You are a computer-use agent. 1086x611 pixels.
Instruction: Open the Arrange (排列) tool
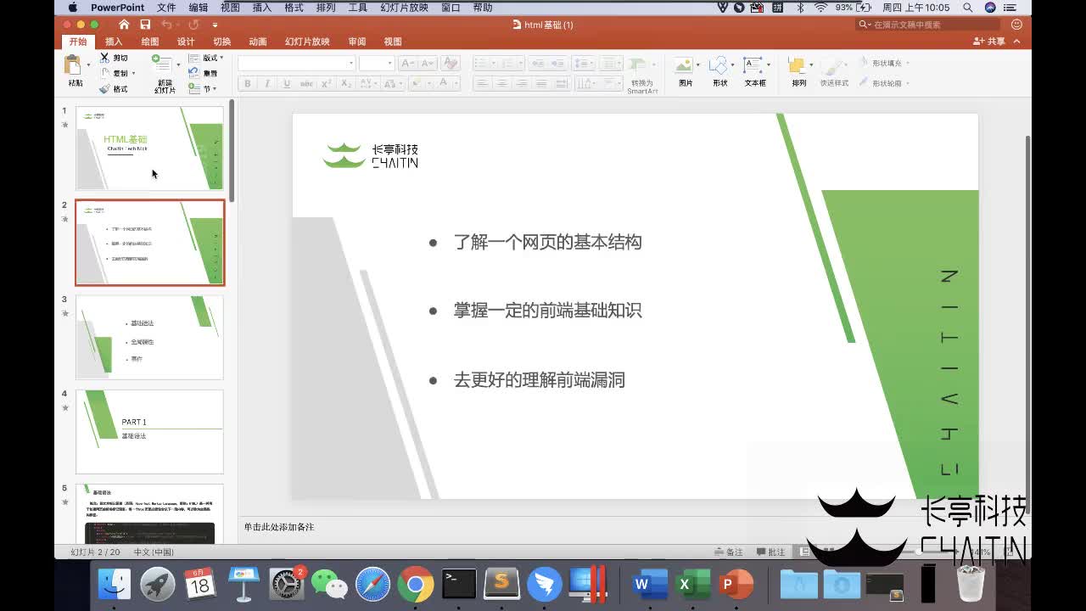pos(798,72)
